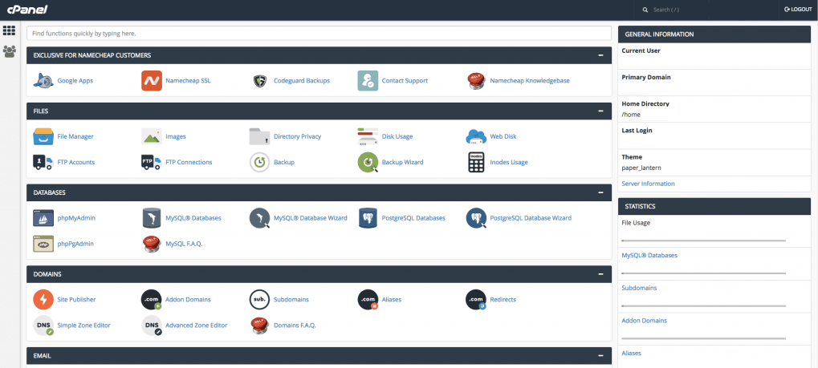Click the /home directory value
The height and width of the screenshot is (368, 818).
(x=631, y=115)
